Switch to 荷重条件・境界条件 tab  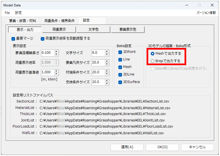tap(59, 21)
